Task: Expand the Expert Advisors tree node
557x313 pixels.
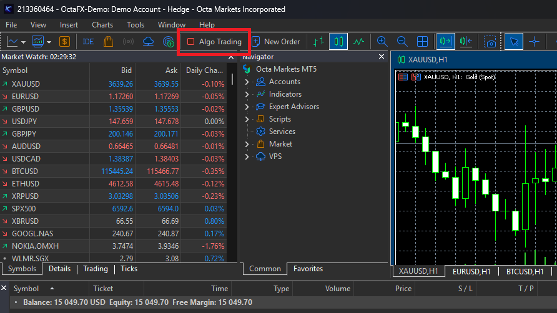Action: click(x=247, y=107)
